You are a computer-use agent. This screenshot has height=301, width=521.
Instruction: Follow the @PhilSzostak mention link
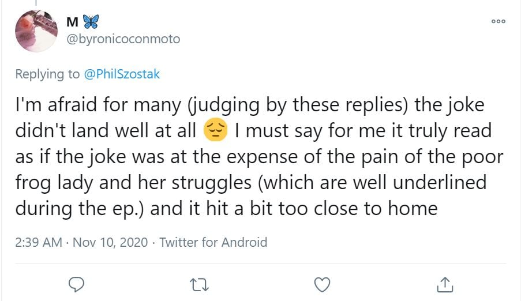[x=122, y=74]
